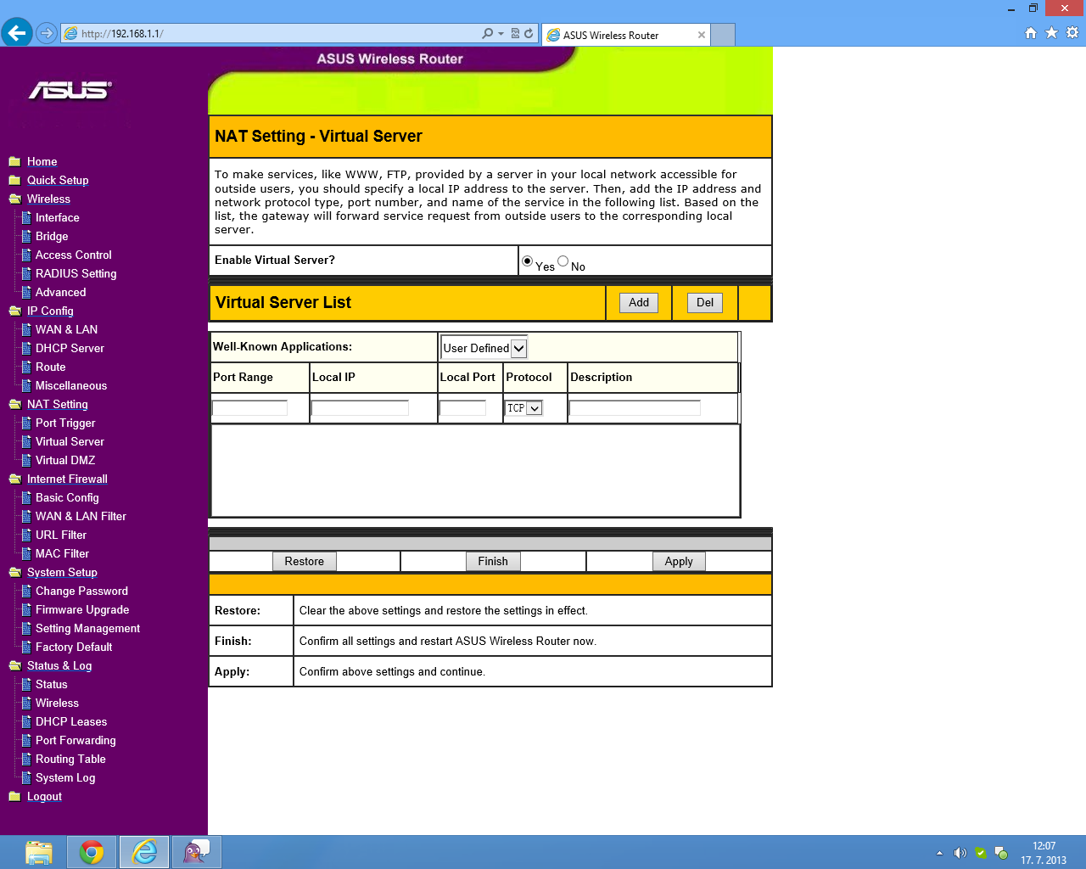Close the ASUS Wireless Router tab

click(x=702, y=35)
